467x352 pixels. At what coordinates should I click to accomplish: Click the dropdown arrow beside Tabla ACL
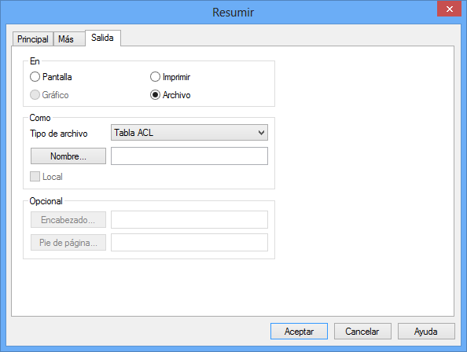point(261,133)
